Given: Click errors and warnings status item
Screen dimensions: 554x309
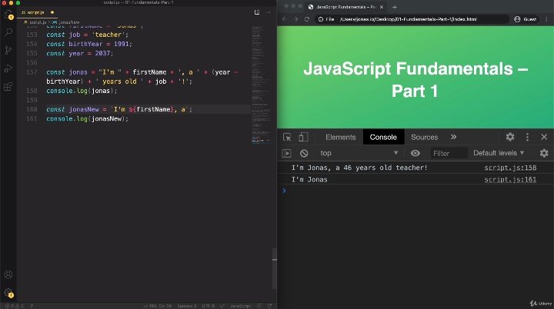Looking at the screenshot, I should pos(14,306).
